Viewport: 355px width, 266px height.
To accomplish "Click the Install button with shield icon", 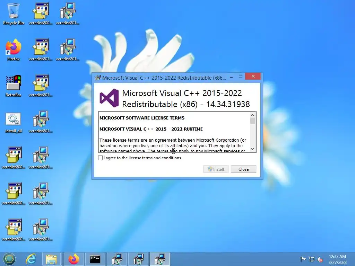I will pyautogui.click(x=216, y=169).
